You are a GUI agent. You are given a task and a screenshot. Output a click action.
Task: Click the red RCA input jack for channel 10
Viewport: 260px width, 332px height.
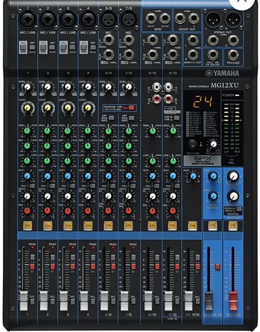(x=157, y=98)
